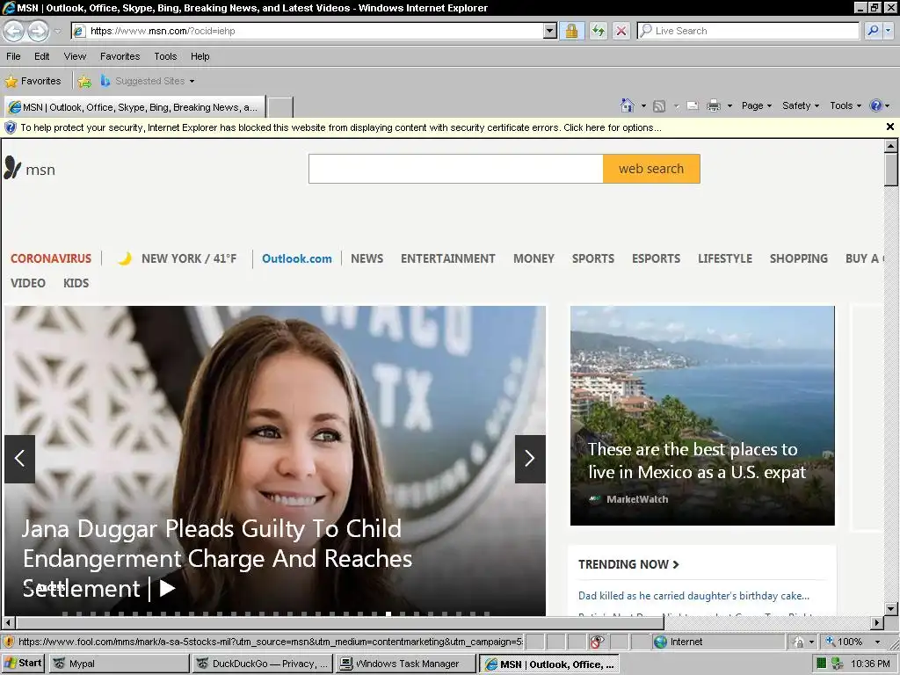Click the security lock icon in address bar

(x=571, y=31)
